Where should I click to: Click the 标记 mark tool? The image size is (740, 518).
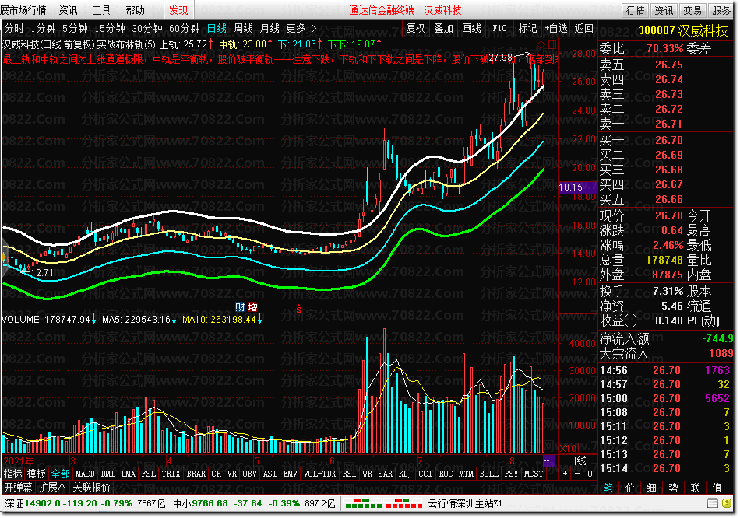527,28
